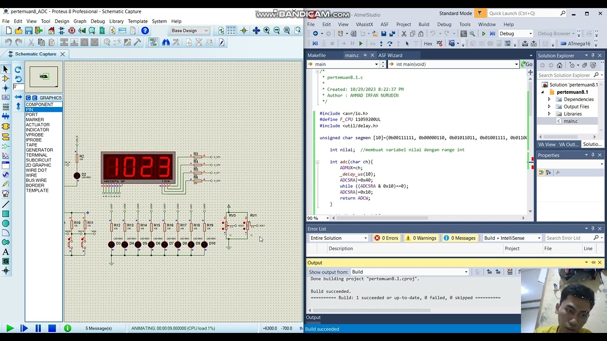This screenshot has width=607, height=341.
Task: Click the Go button in navigation bar
Action: (x=526, y=64)
